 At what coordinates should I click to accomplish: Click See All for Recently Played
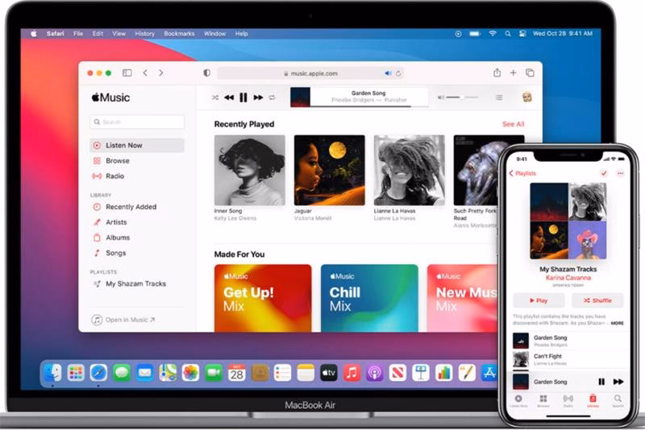[513, 124]
